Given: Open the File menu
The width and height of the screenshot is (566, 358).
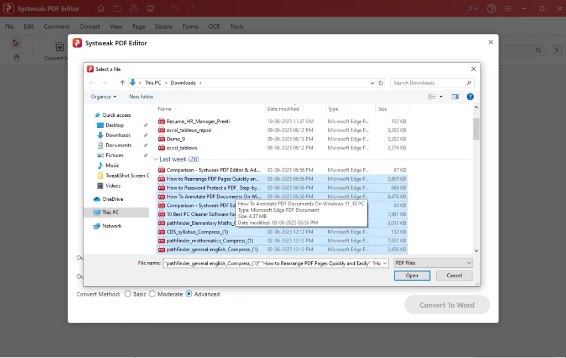Looking at the screenshot, I should coord(9,27).
